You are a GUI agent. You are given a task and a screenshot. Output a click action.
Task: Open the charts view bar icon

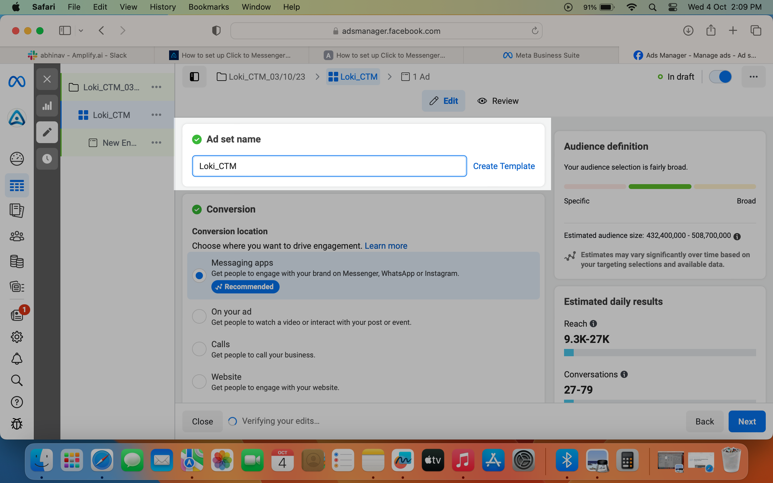point(47,106)
